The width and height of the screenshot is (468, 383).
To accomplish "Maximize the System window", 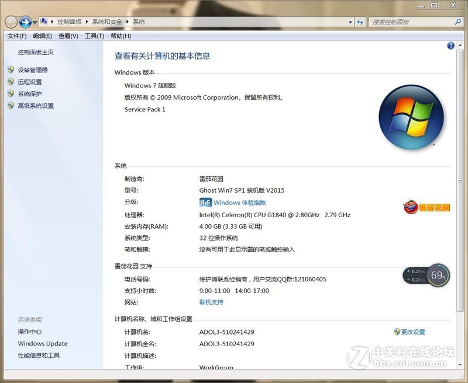I will pos(434,5).
